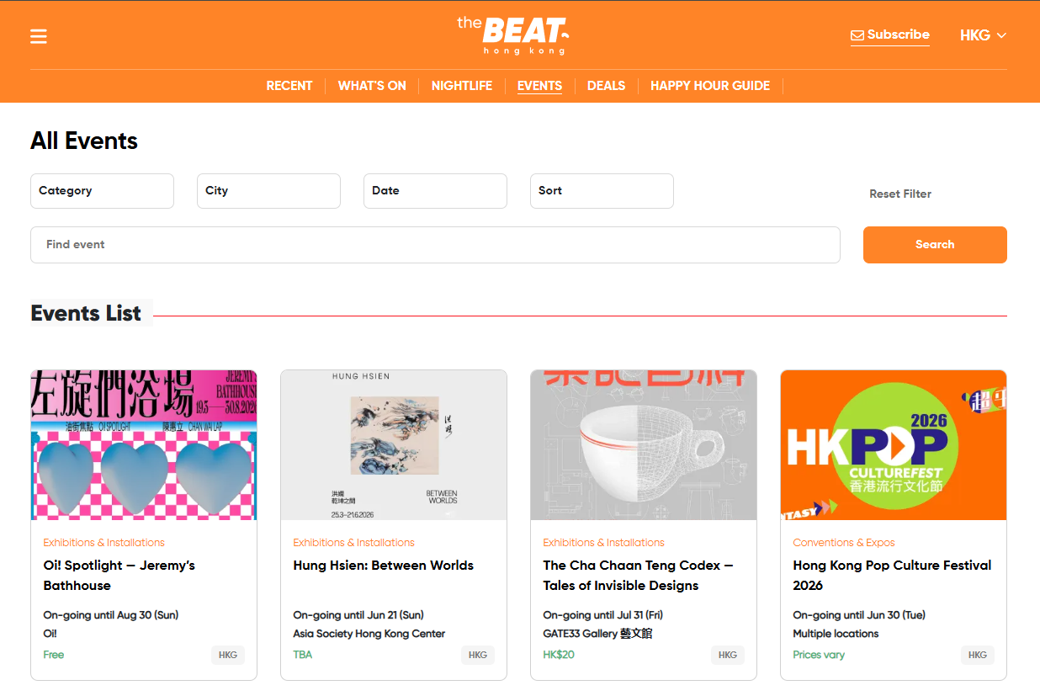Viewport: 1040px width, 696px height.
Task: Click Hong Kong Pop Culture Festival 2026 title
Action: [x=892, y=576]
